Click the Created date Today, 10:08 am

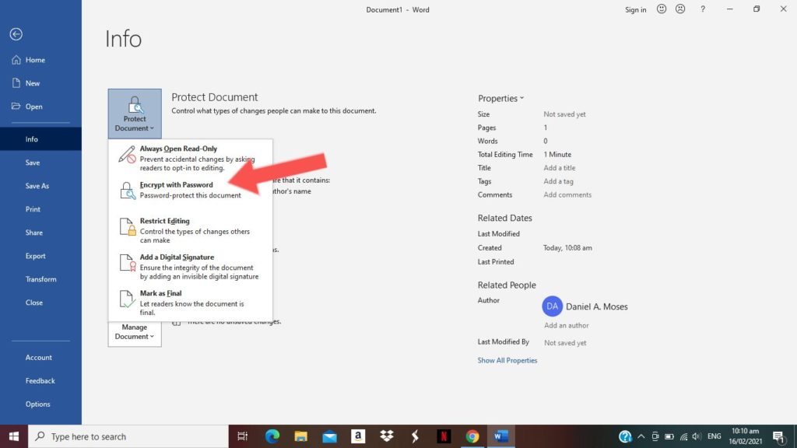click(x=567, y=248)
